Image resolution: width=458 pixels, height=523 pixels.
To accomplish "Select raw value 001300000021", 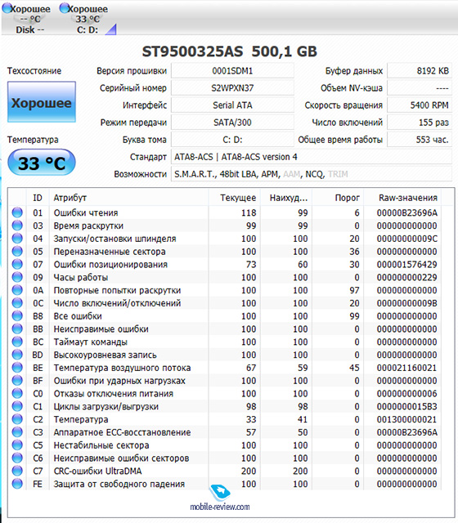I will coord(407,419).
